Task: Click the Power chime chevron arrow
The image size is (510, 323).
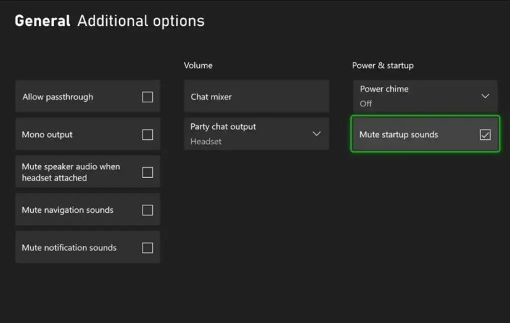Action: [485, 96]
